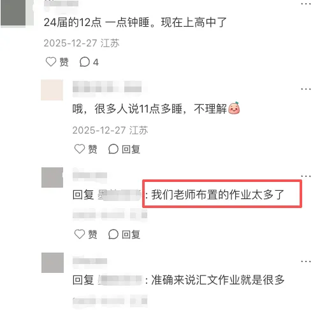Open avatar of the top commenter
This screenshot has height=313, width=320.
click(x=15, y=13)
